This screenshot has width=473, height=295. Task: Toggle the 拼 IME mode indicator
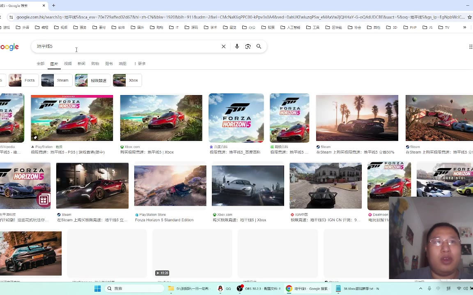(x=448, y=288)
